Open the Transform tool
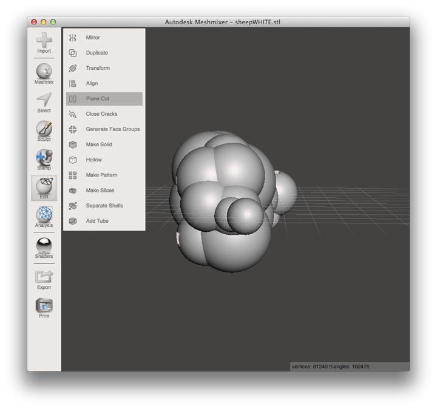This screenshot has width=437, height=409. 98,68
